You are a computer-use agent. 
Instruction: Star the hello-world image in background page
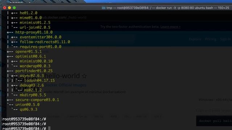[x=84, y=76]
